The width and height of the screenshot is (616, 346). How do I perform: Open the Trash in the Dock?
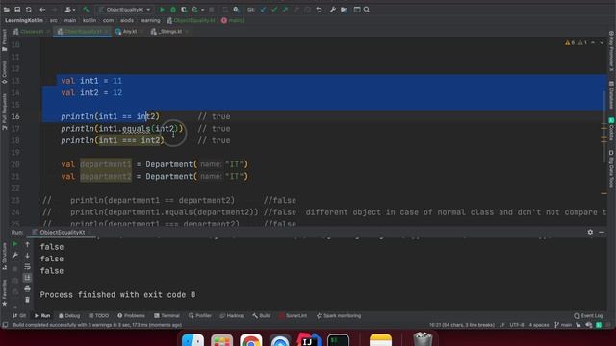pyautogui.click(x=423, y=339)
